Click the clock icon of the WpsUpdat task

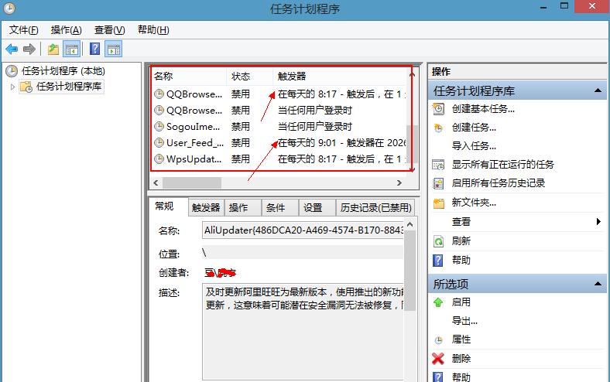(159, 159)
